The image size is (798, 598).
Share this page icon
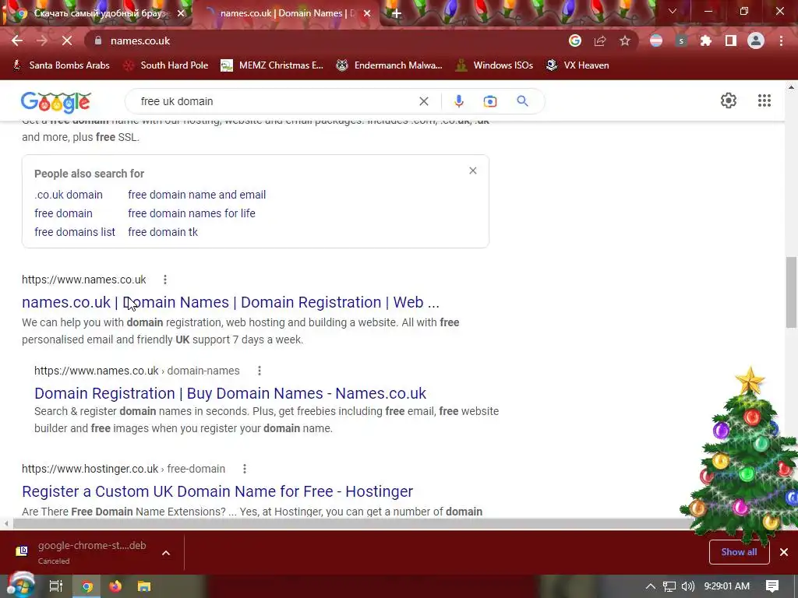[600, 40]
